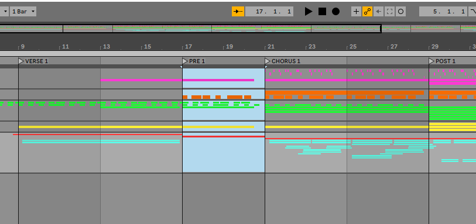Toggle MIDI Arrangement Overdub plus button

point(356,12)
